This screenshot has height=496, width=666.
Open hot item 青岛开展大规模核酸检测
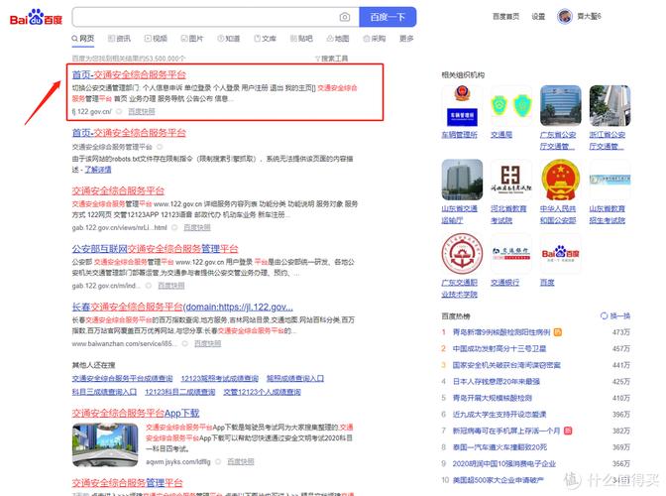(493, 398)
